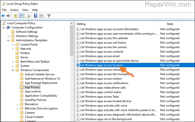The height and width of the screenshot is (122, 195).
Task: Click policy icon beside 'access the calendar'
Action: point(78,38)
